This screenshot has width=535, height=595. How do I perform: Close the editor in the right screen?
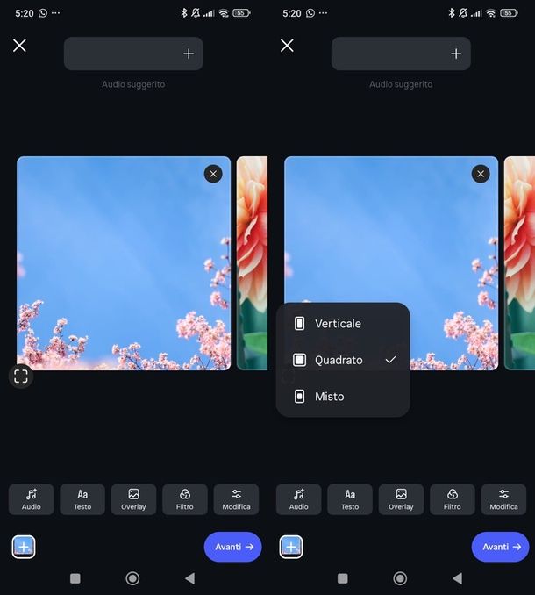click(287, 46)
